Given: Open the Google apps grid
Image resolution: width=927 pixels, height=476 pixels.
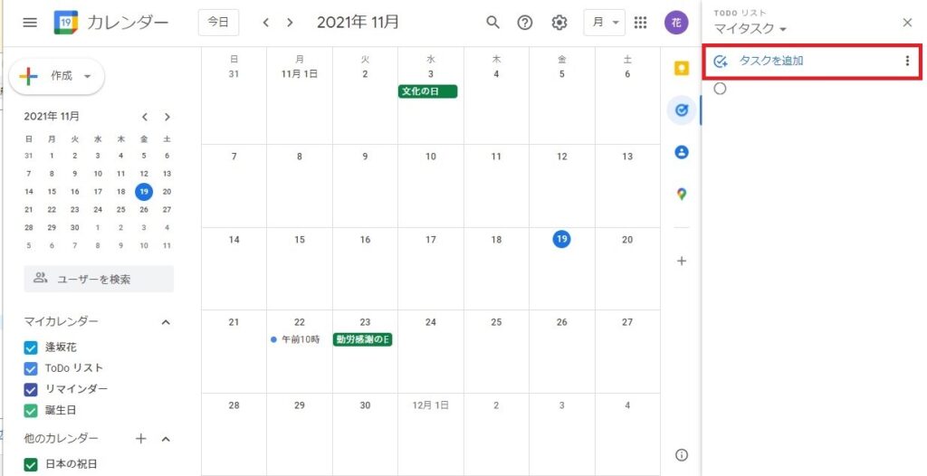Looking at the screenshot, I should tap(641, 22).
